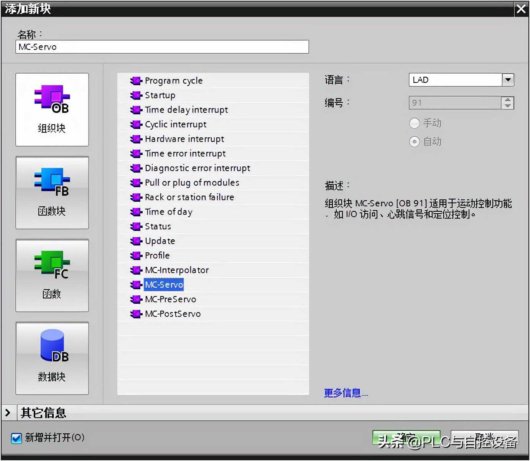The height and width of the screenshot is (461, 530).
Task: Click the purple icon beside Startup
Action: click(136, 95)
